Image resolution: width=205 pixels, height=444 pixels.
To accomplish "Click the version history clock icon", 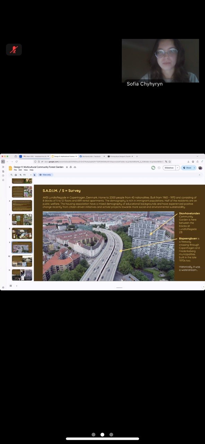I will click(159, 168).
